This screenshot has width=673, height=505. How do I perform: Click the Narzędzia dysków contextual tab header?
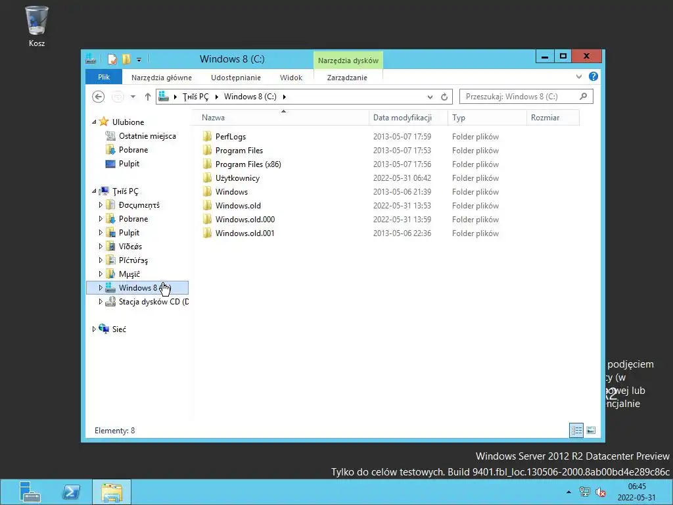tap(348, 60)
